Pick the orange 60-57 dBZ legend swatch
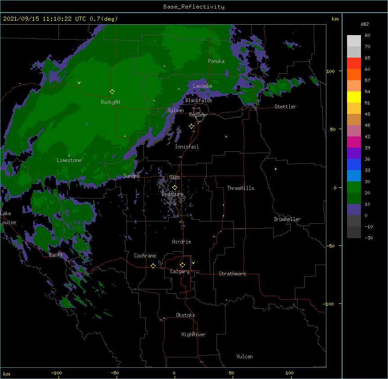This screenshot has width=388, height=379. click(354, 74)
